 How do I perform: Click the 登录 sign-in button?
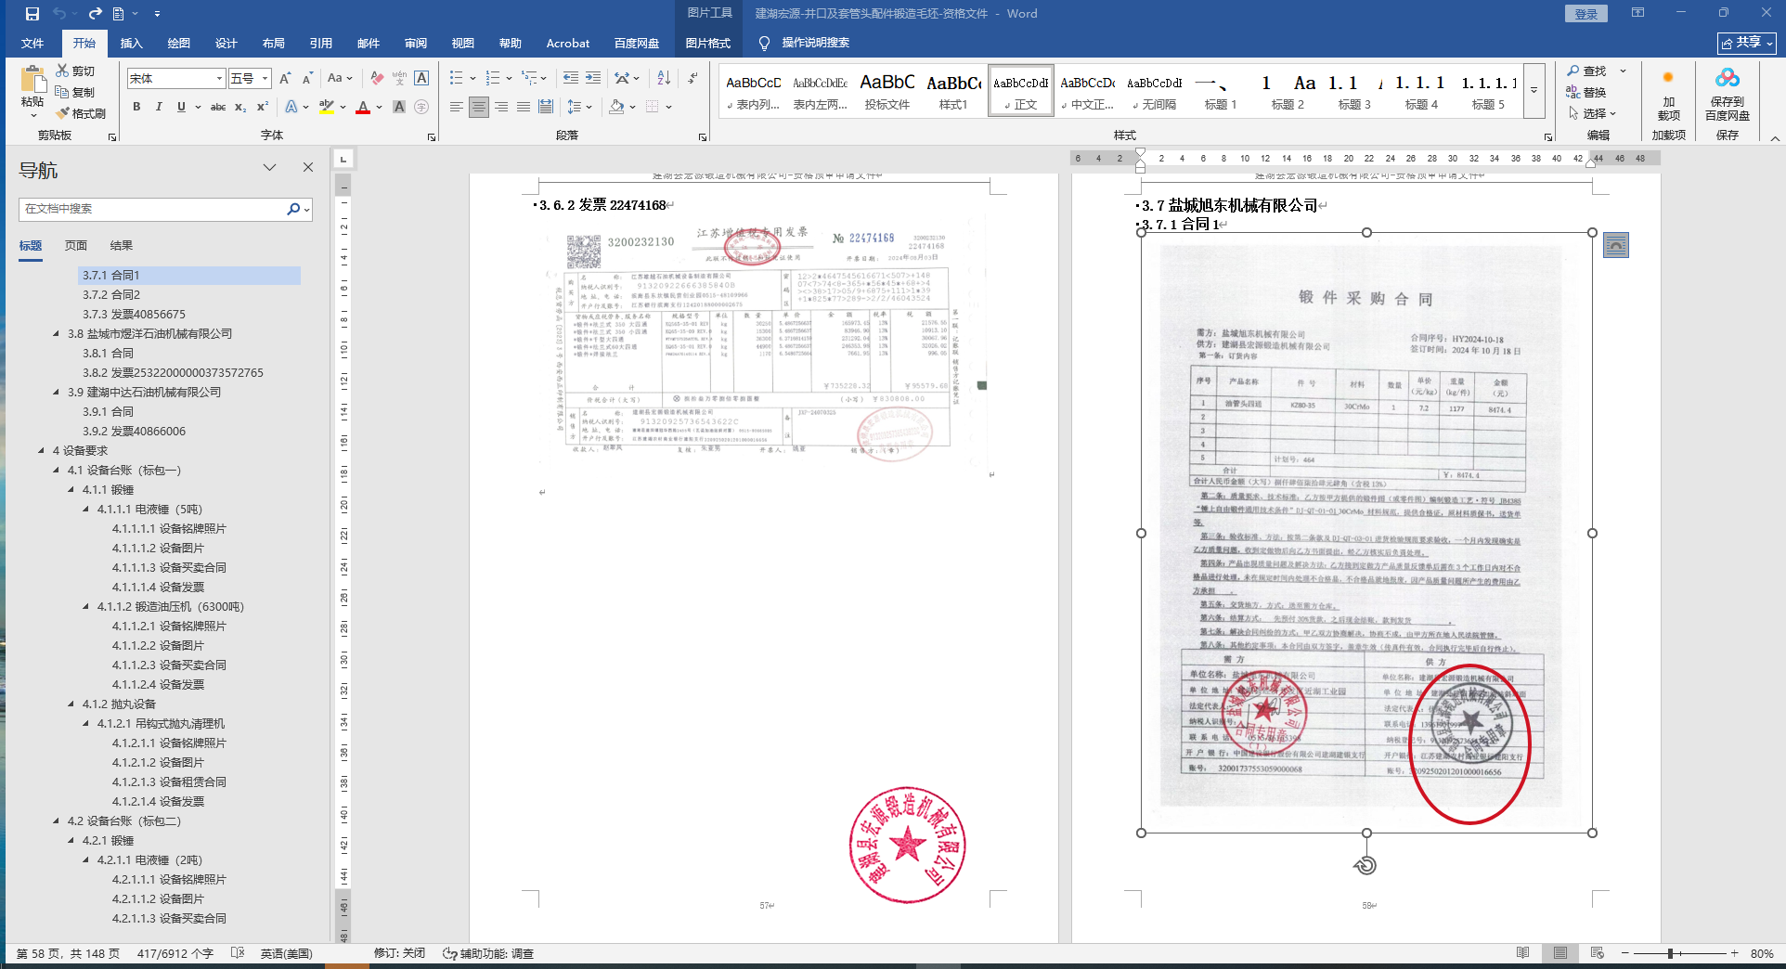(1586, 14)
